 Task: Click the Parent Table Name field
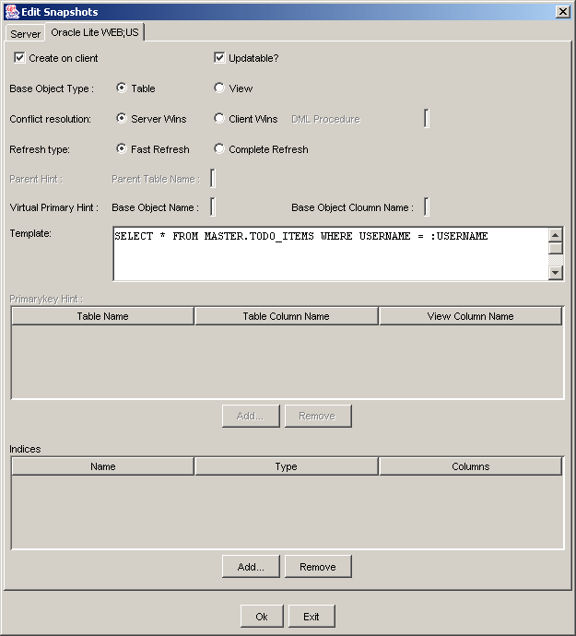pos(213,179)
